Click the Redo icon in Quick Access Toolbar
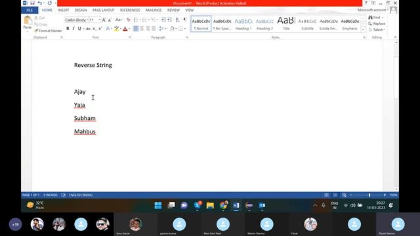The height and width of the screenshot is (236, 420). (x=50, y=3)
